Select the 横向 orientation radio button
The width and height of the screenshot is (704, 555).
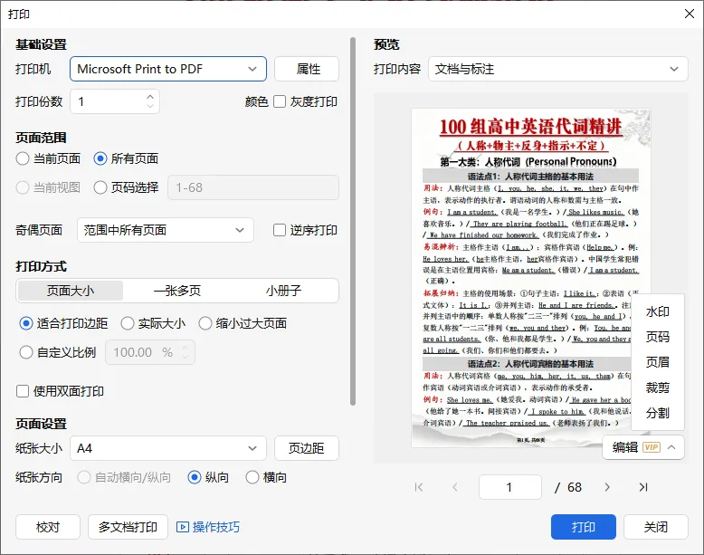(x=252, y=477)
